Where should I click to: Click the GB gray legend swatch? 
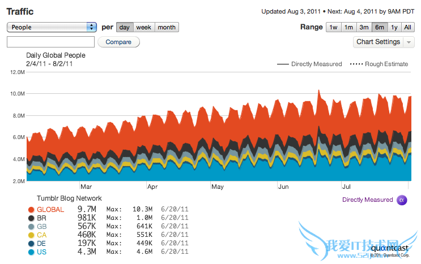click(31, 227)
